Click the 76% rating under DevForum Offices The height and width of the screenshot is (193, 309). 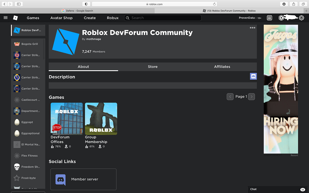(56, 146)
